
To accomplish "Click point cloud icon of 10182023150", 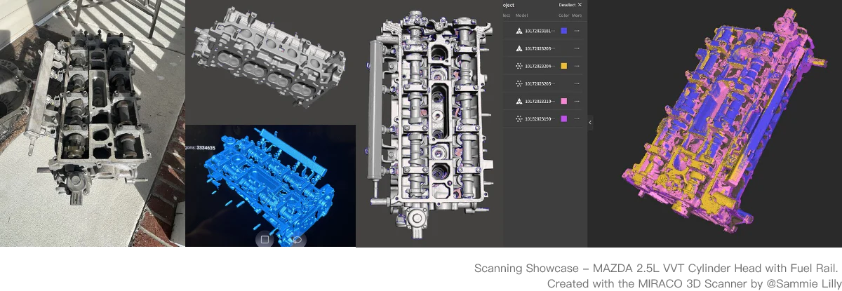I will pyautogui.click(x=519, y=119).
